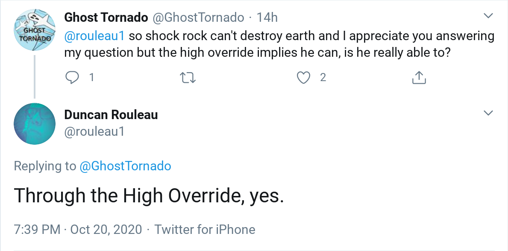Share Ghost Tornado's tweet
Image resolution: width=508 pixels, height=251 pixels.
coord(419,77)
